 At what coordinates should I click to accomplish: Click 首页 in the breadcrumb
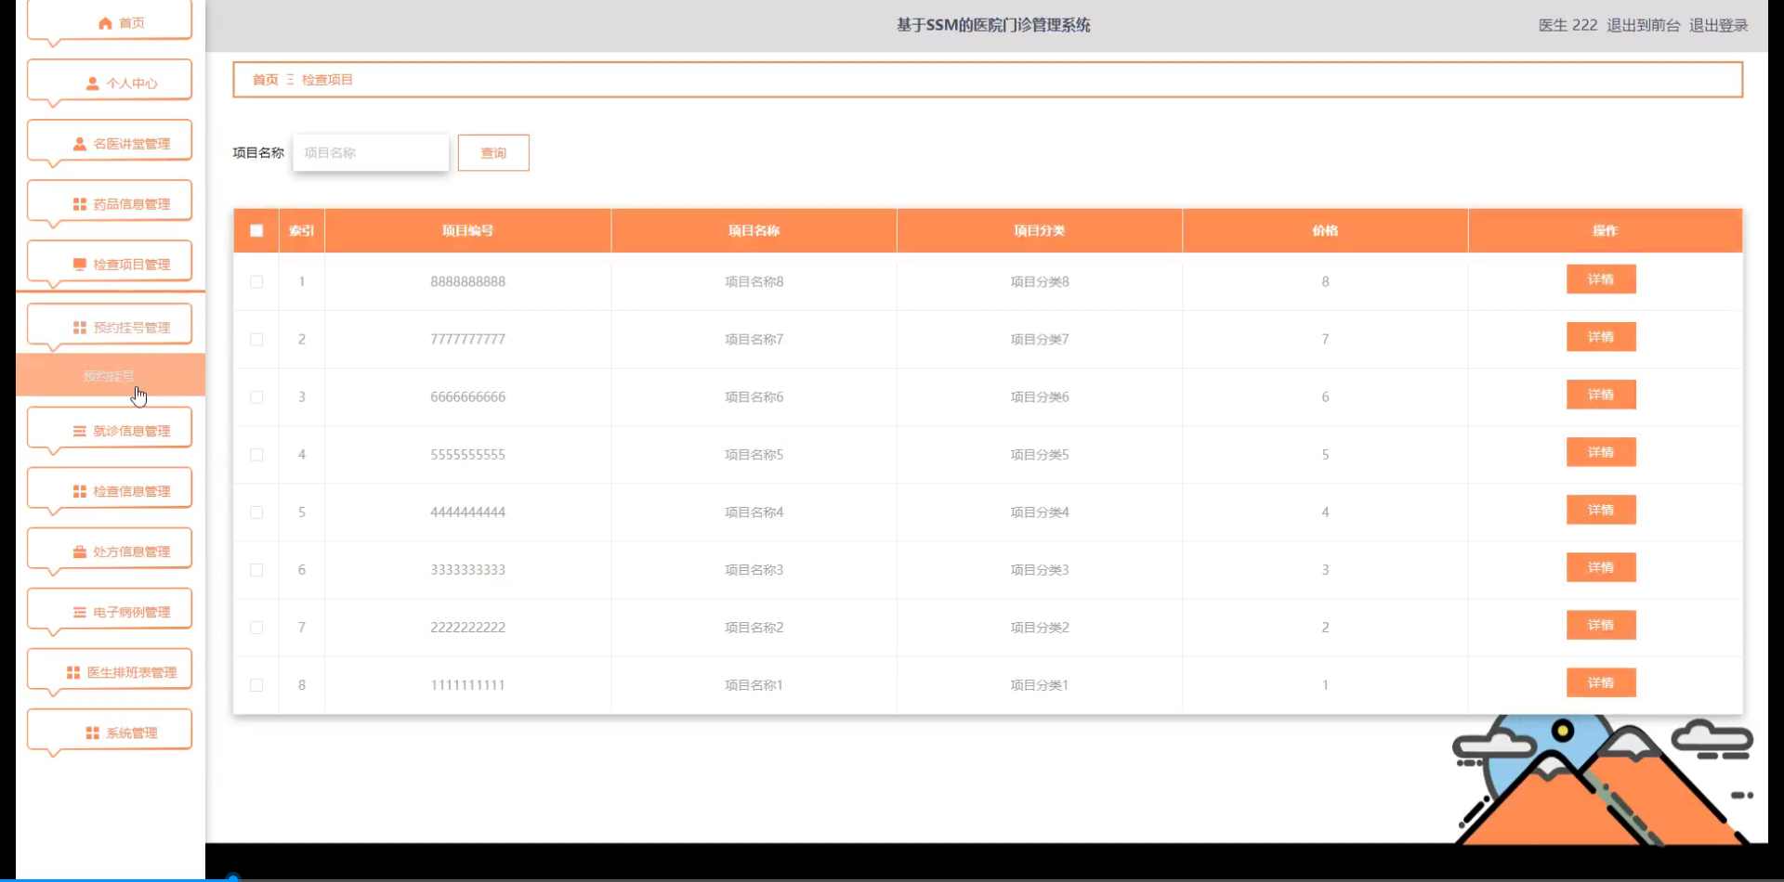(x=265, y=80)
